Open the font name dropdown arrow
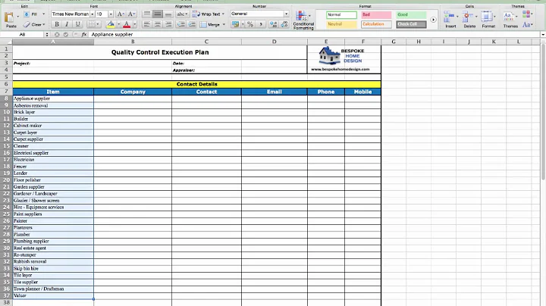 point(93,14)
